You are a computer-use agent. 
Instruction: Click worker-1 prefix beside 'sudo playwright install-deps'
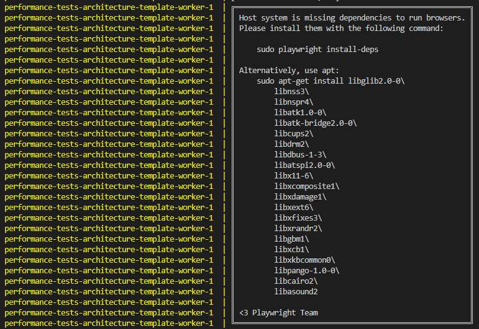coord(109,50)
